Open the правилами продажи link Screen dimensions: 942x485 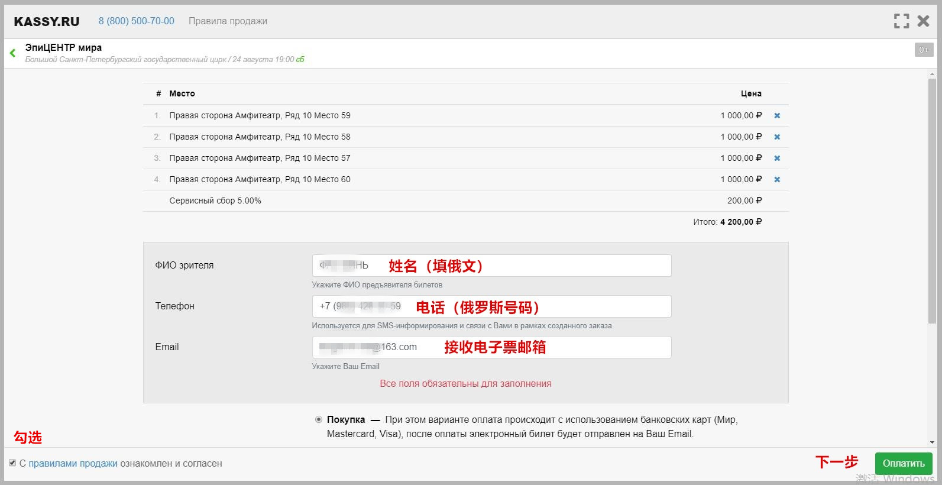click(73, 464)
